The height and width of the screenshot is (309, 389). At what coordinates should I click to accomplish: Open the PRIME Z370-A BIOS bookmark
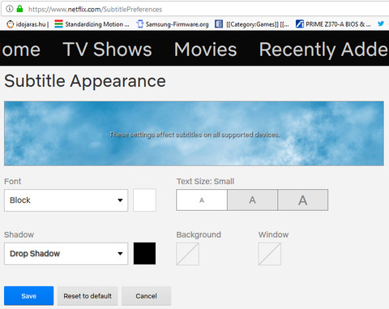[333, 24]
